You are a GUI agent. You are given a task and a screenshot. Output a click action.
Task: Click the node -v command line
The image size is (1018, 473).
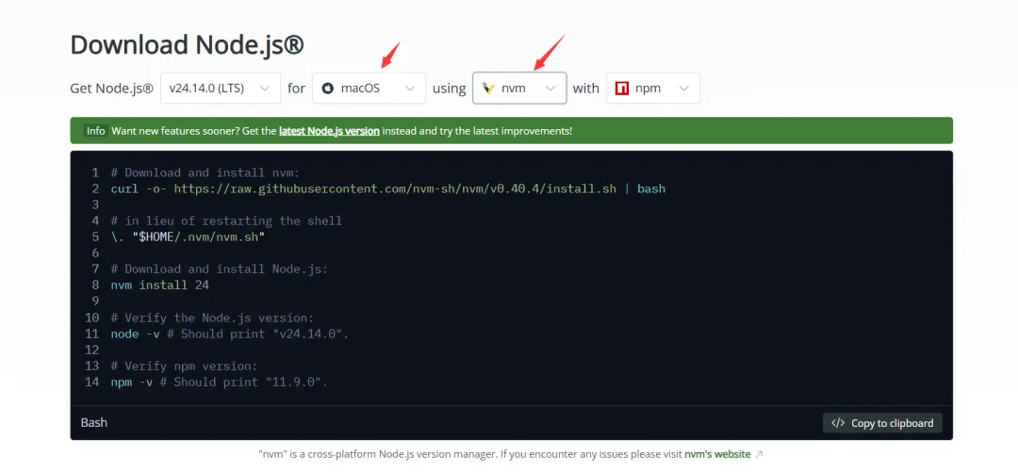point(230,334)
